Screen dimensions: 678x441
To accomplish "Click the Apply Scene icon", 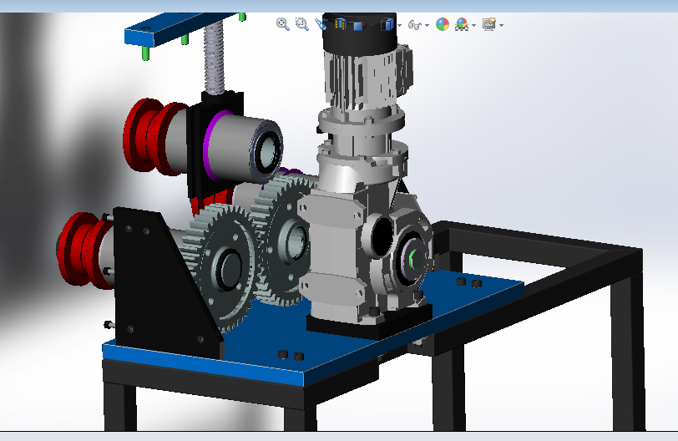I will 462,24.
